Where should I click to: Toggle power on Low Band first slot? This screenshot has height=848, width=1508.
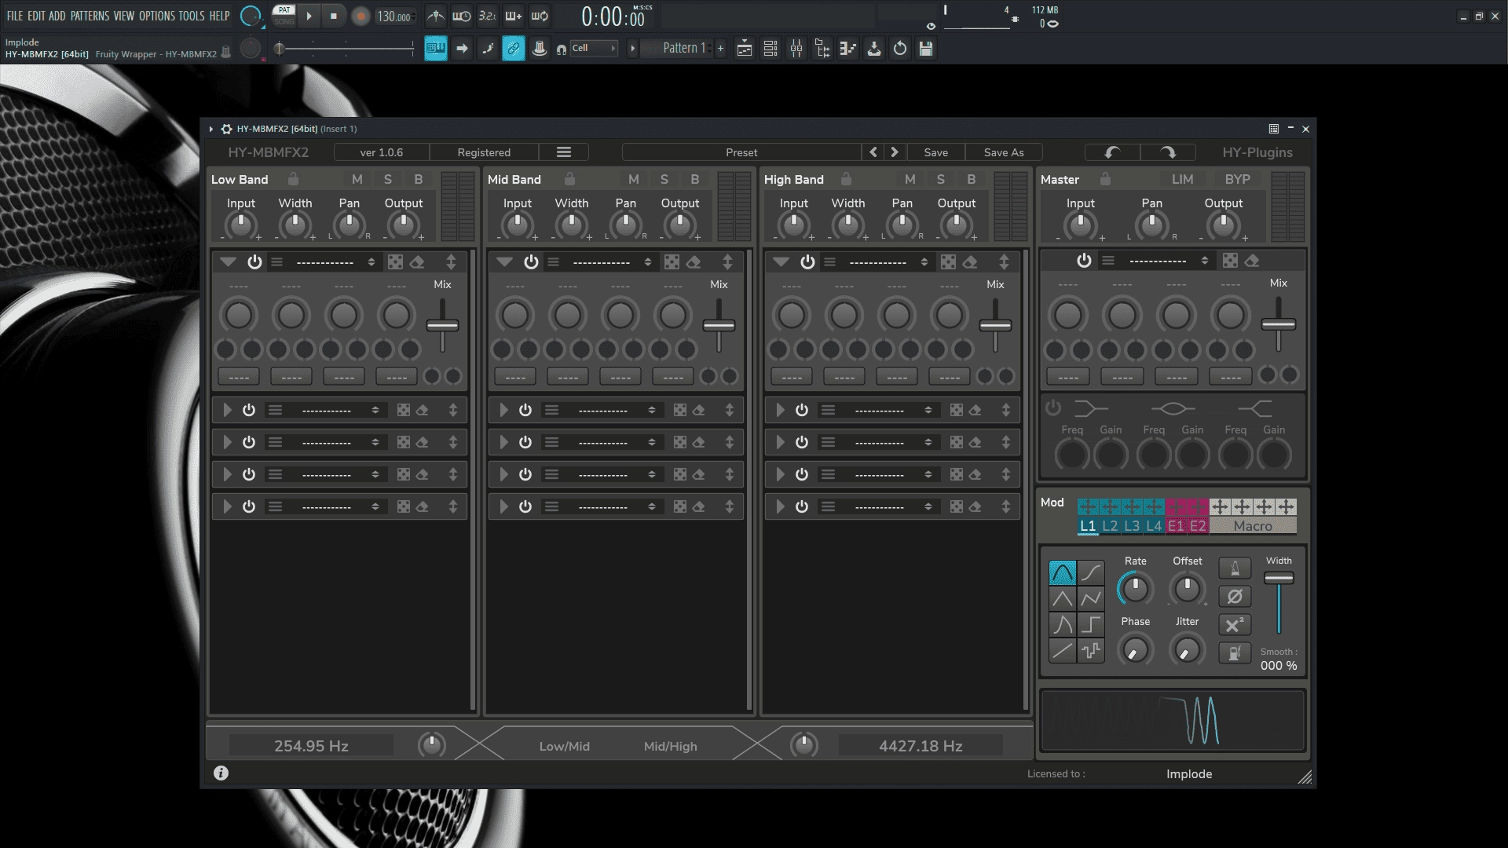pyautogui.click(x=254, y=262)
